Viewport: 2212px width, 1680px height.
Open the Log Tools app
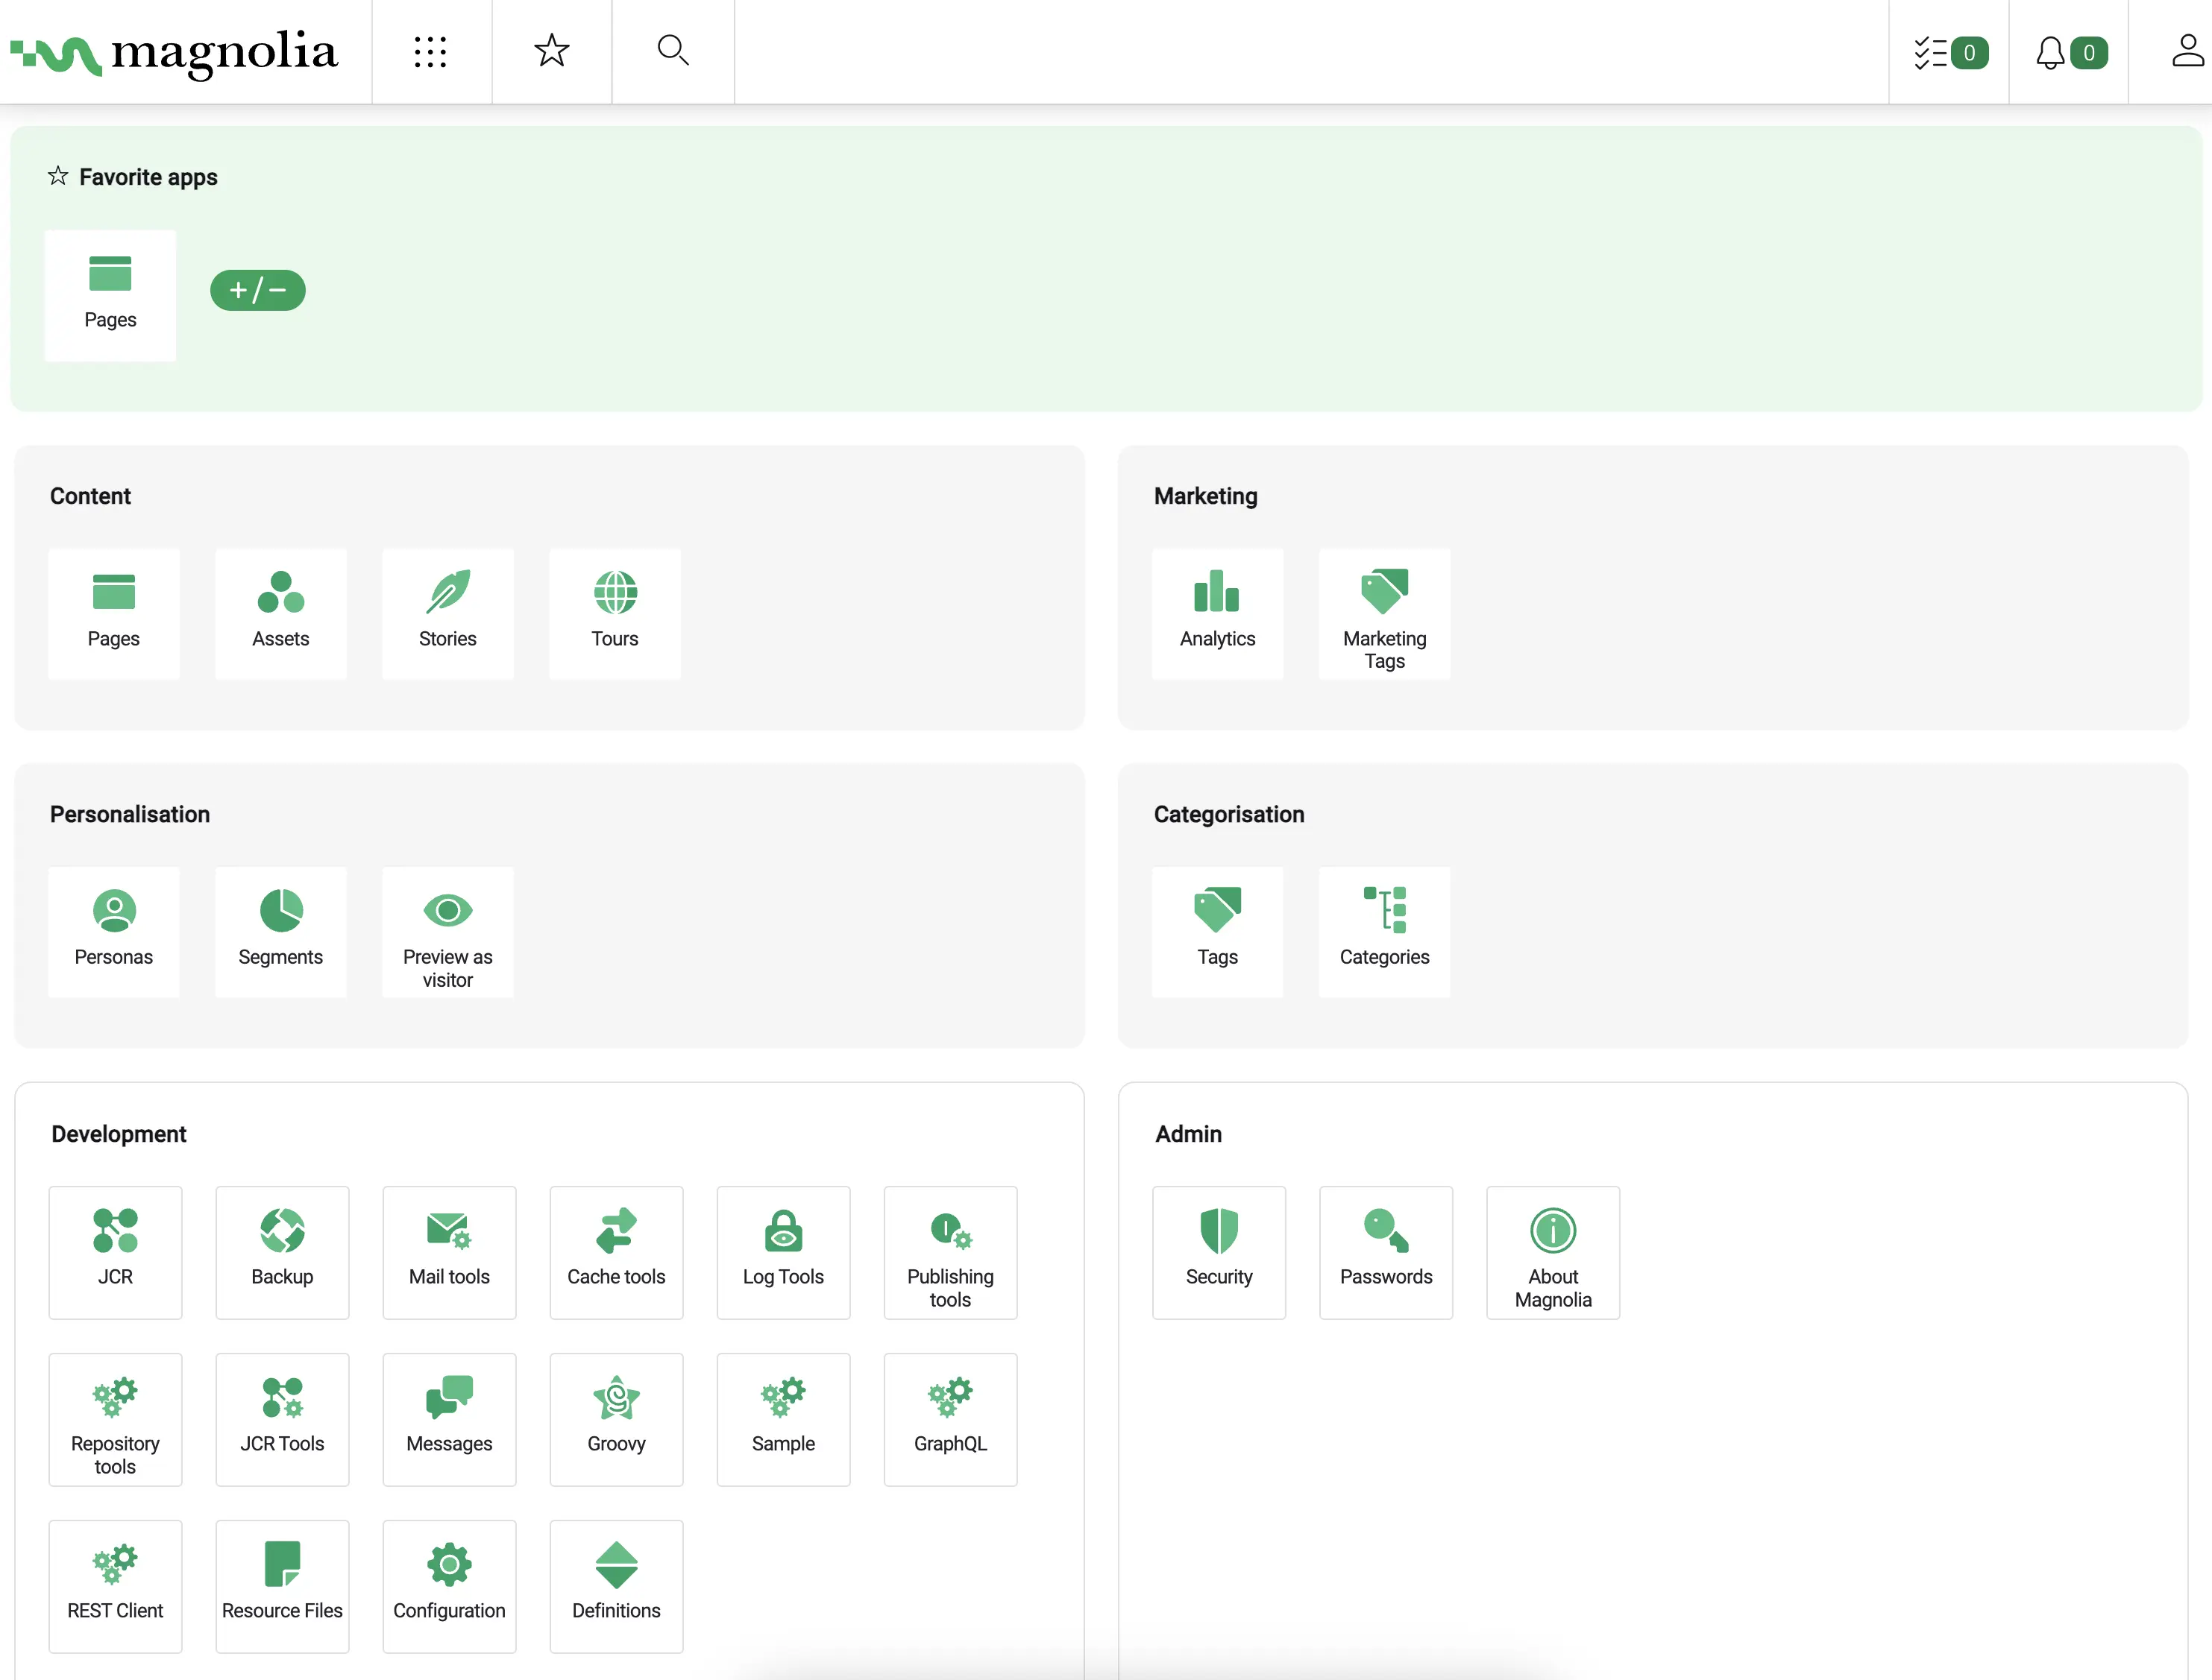[783, 1253]
